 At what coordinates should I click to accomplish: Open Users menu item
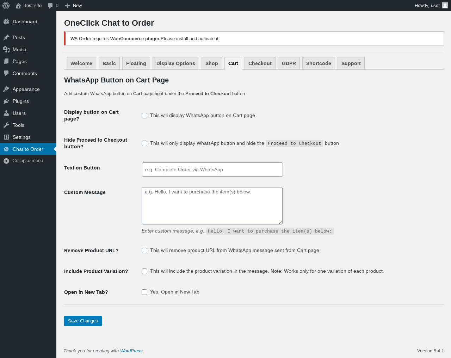[x=28, y=113]
